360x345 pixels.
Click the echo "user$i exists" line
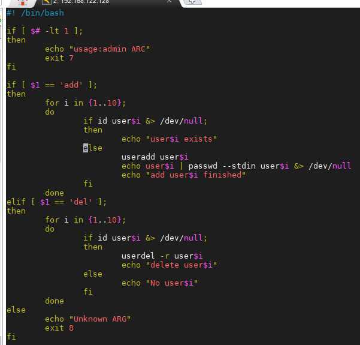pos(169,139)
